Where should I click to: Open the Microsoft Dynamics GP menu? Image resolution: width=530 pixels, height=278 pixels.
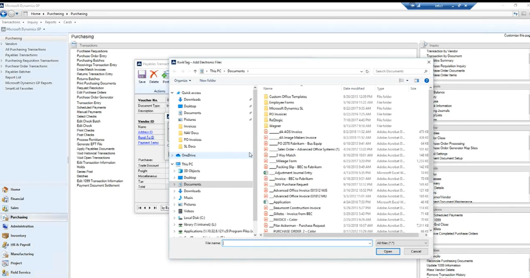tap(23, 29)
